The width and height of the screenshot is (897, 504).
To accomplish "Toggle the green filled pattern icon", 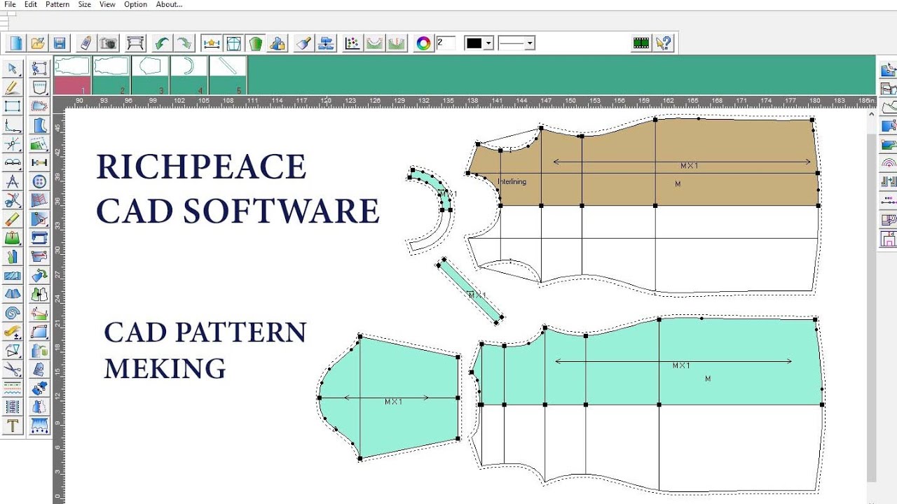I will (256, 43).
